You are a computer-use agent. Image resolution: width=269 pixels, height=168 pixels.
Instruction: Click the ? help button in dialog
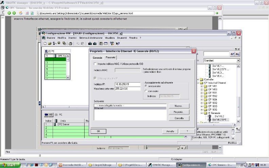tap(187, 131)
